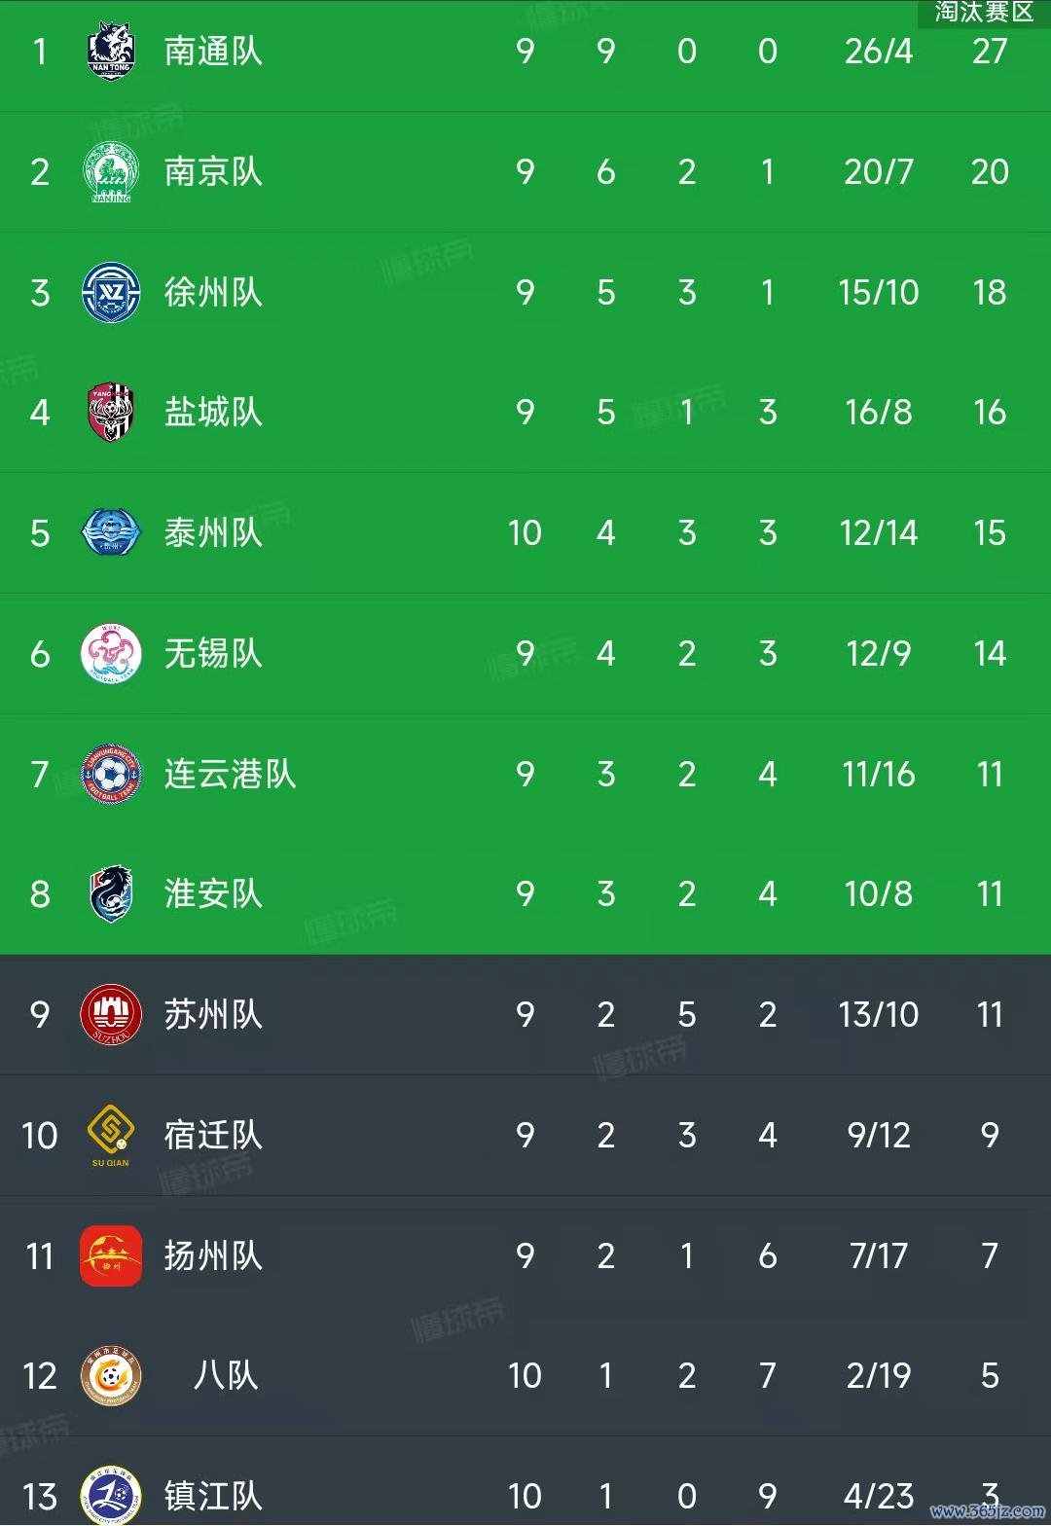Click the 南京队 green crest icon
The image size is (1051, 1526).
click(111, 171)
